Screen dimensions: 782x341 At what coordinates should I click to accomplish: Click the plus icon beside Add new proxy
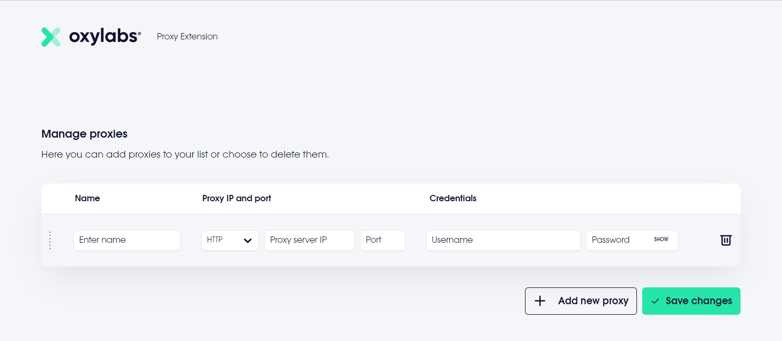[540, 301]
